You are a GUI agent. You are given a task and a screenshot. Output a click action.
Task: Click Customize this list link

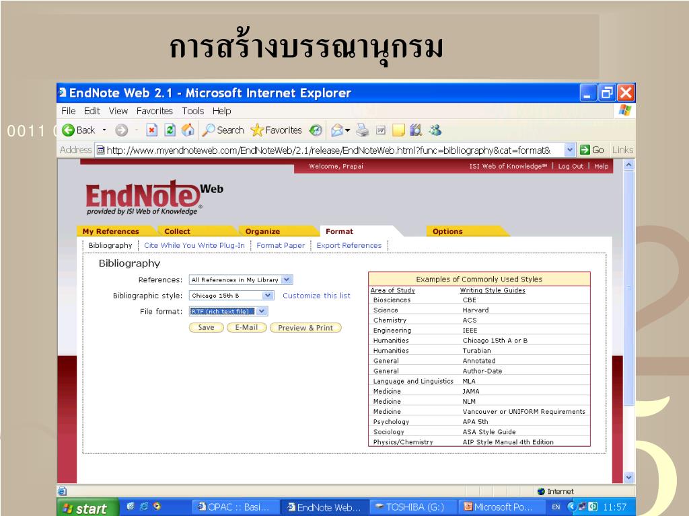pos(316,296)
